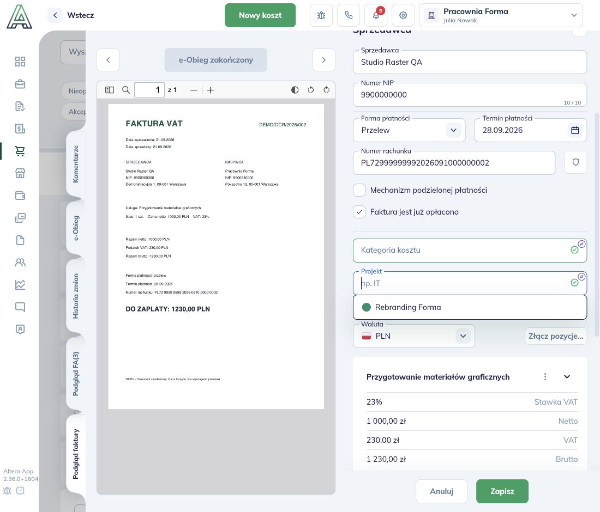Open three-dot menu for Przygotowanie materiałów graficznych
The width and height of the screenshot is (600, 512).
pos(545,377)
